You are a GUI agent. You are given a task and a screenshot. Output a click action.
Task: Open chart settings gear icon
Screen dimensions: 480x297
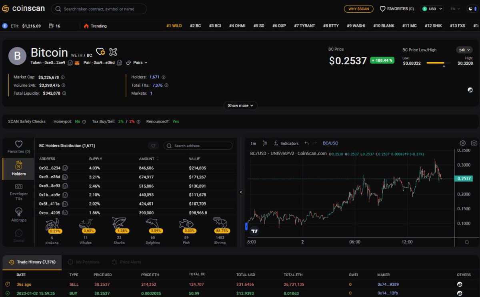tap(463, 143)
